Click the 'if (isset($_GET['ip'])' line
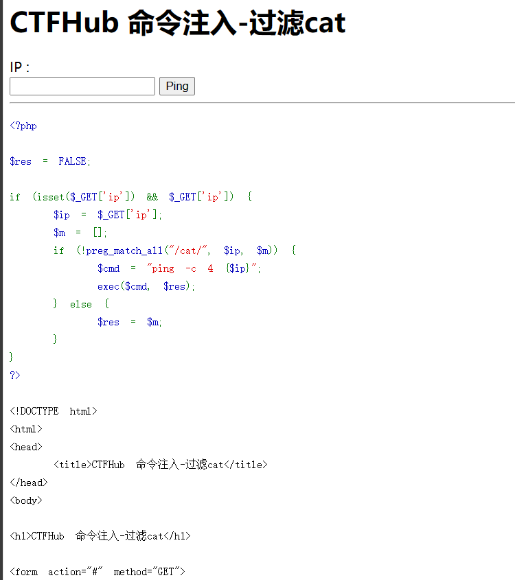 [131, 197]
